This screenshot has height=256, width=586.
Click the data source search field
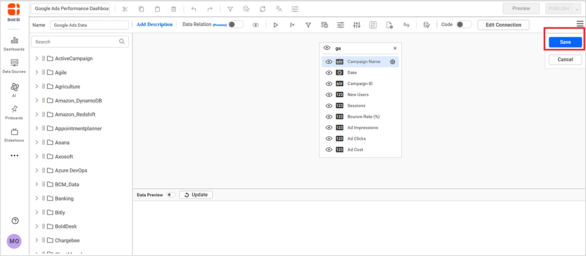point(80,41)
